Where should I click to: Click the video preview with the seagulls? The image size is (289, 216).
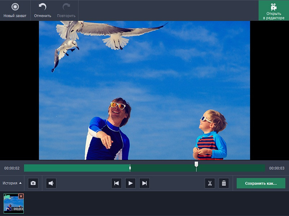[144, 90]
